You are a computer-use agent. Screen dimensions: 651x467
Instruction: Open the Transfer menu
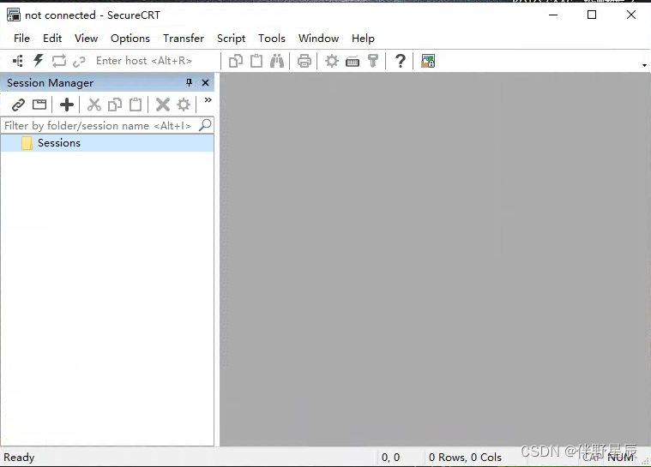[184, 39]
